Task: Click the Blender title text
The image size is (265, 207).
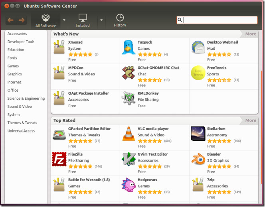Action: pyautogui.click(x=214, y=154)
